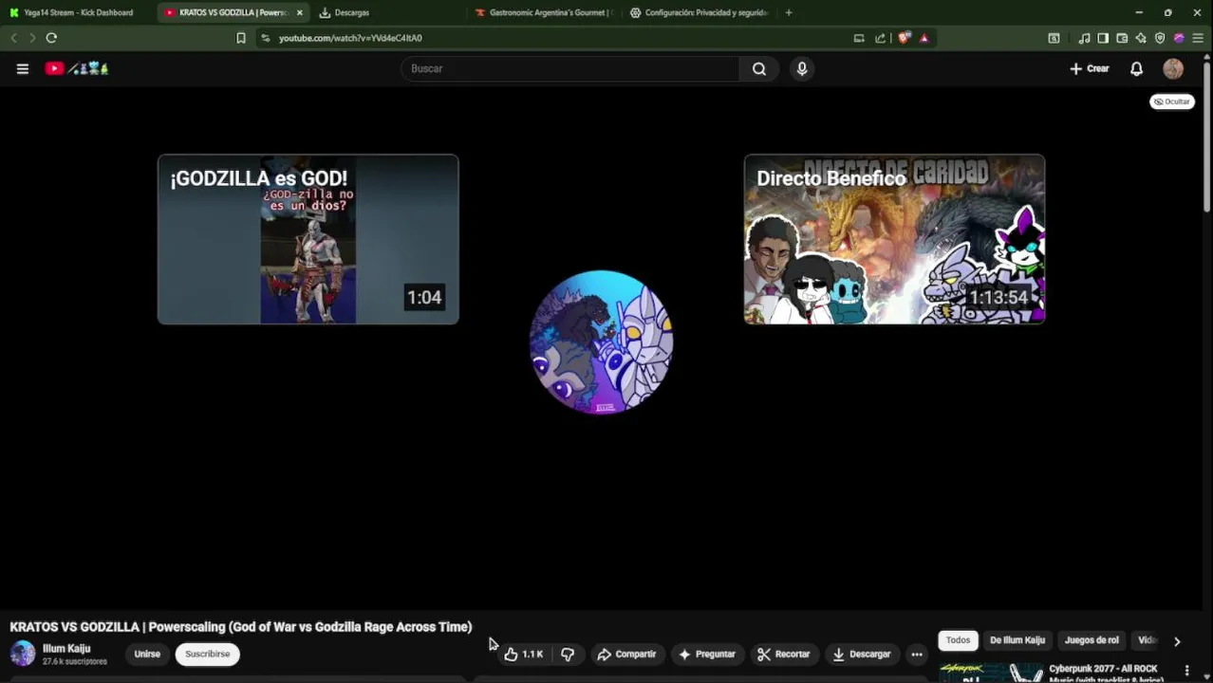Open Brave Shields lion icon
Image resolution: width=1213 pixels, height=683 pixels.
(x=904, y=38)
